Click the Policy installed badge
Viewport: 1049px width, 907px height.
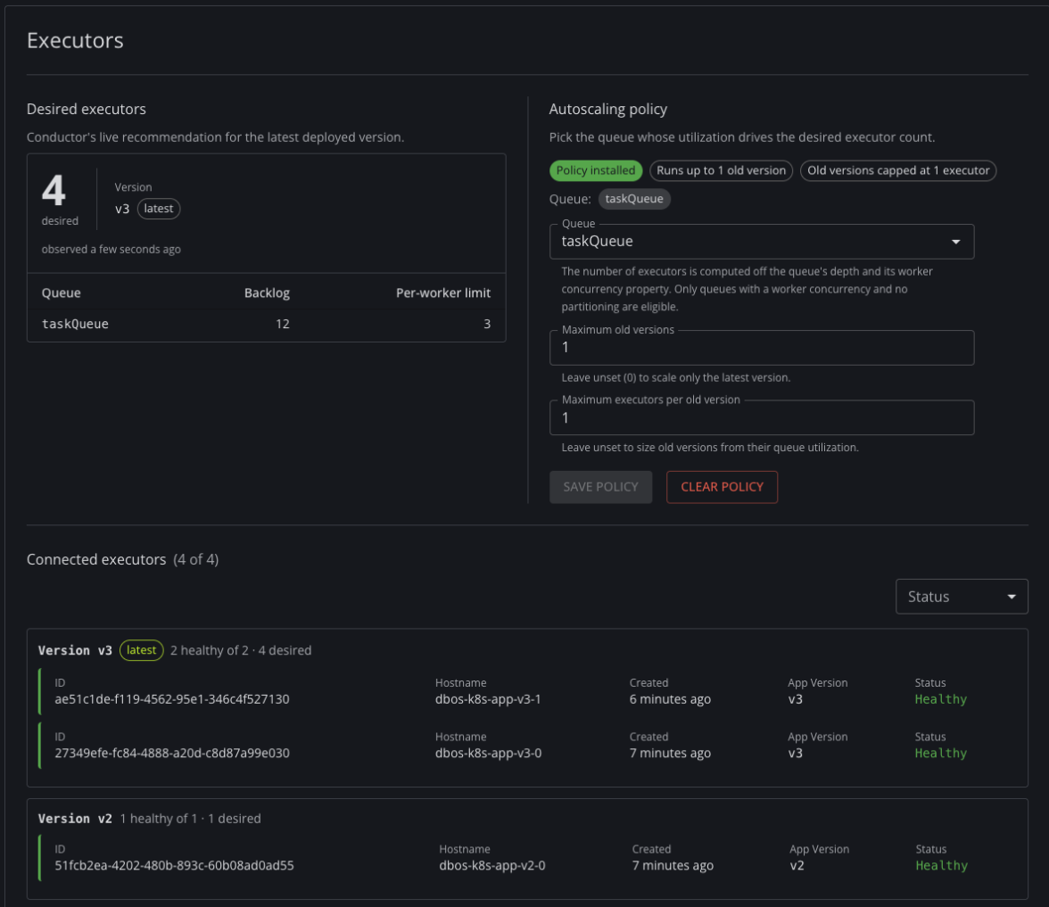pos(596,170)
